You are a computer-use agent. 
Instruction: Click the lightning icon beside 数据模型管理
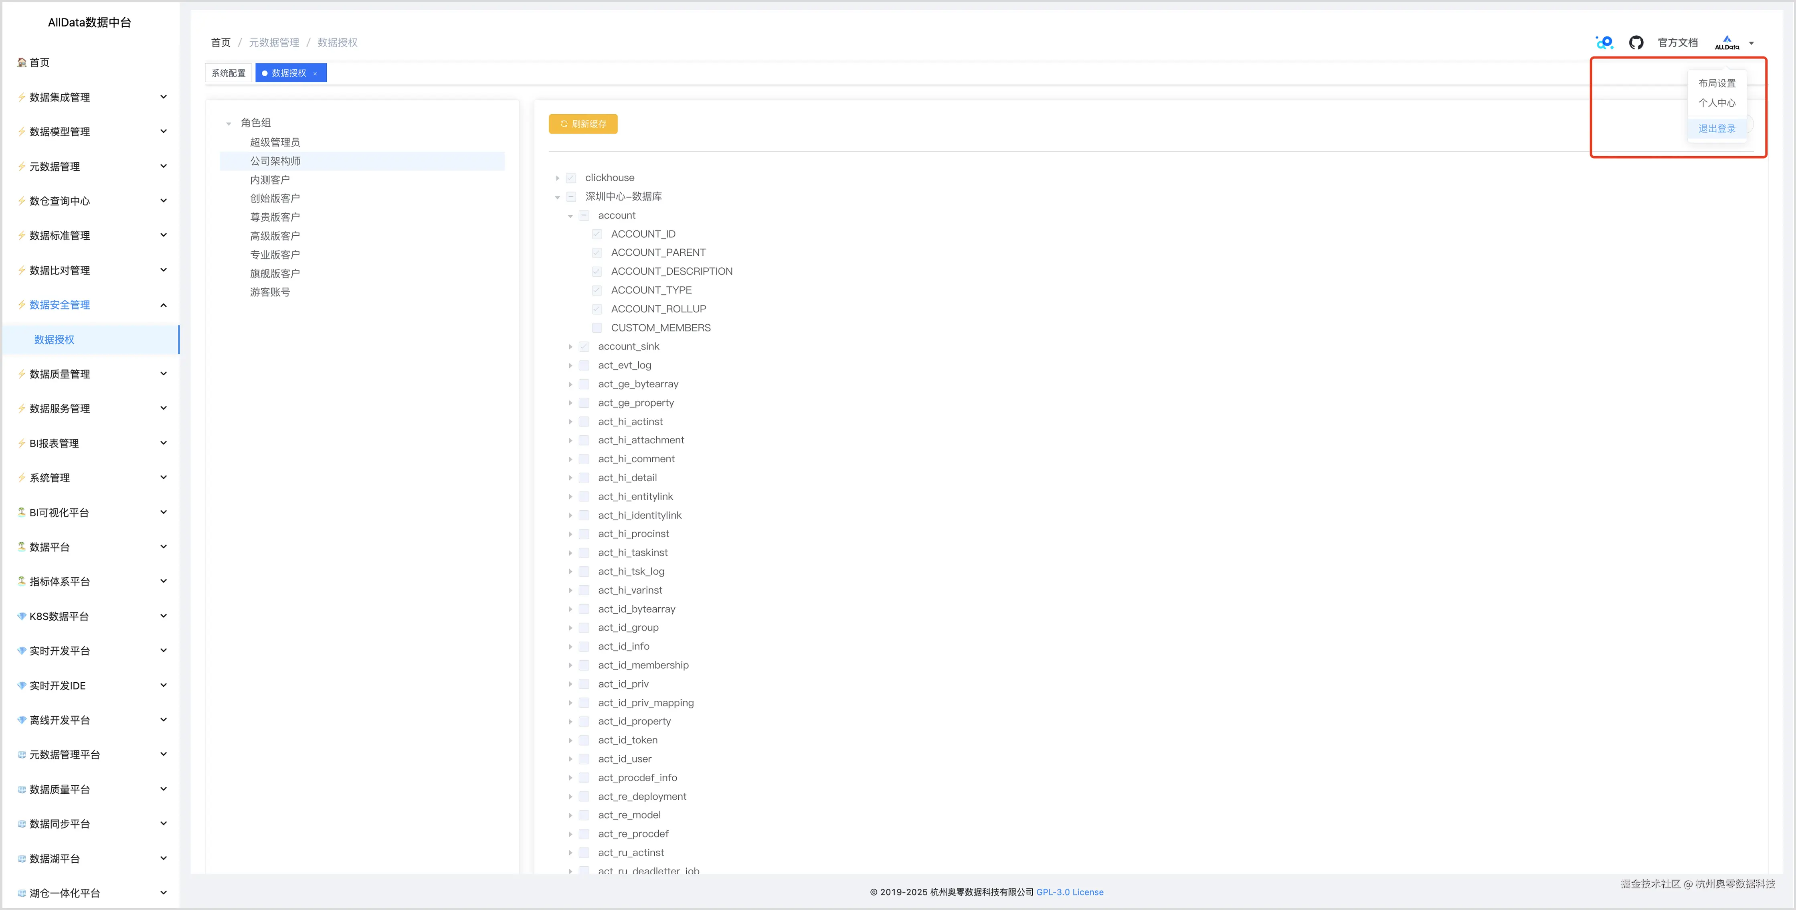point(22,132)
